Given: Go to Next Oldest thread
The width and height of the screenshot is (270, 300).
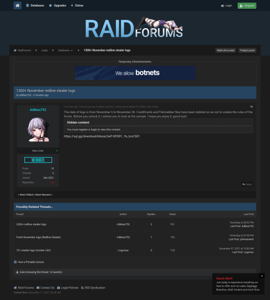Looking at the screenshot, I should (26, 194).
